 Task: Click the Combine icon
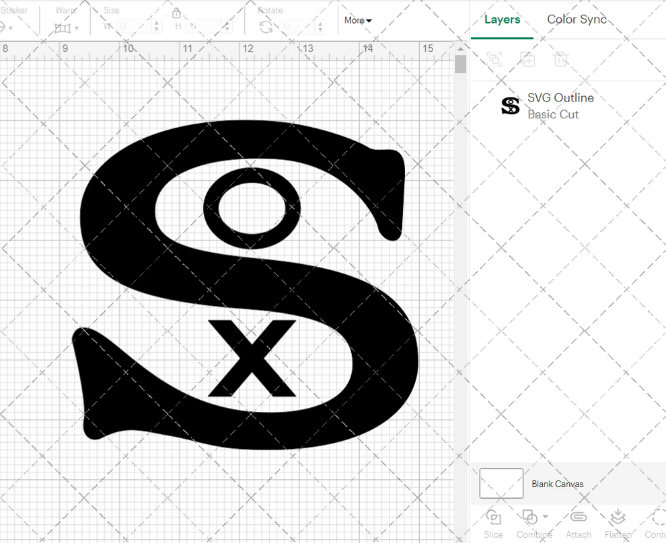[529, 516]
